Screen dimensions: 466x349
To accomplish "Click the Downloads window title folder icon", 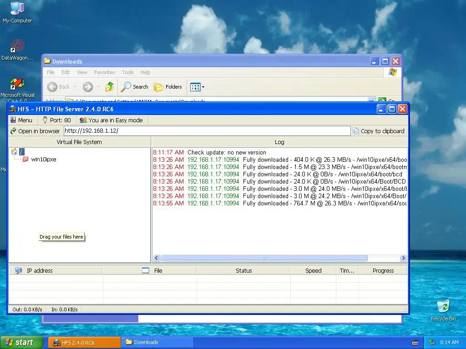I will pyautogui.click(x=47, y=61).
